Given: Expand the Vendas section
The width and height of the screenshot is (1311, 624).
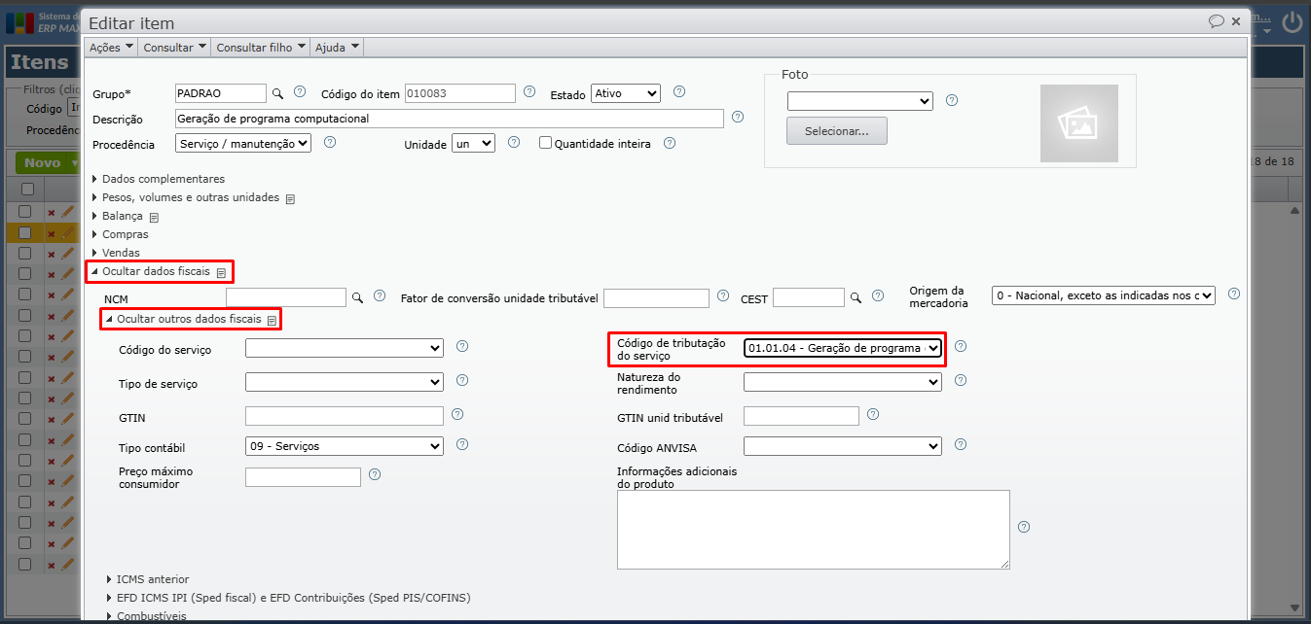Looking at the screenshot, I should click(x=116, y=253).
